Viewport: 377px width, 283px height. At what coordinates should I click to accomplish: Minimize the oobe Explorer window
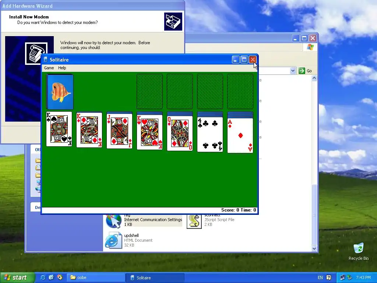296,38
